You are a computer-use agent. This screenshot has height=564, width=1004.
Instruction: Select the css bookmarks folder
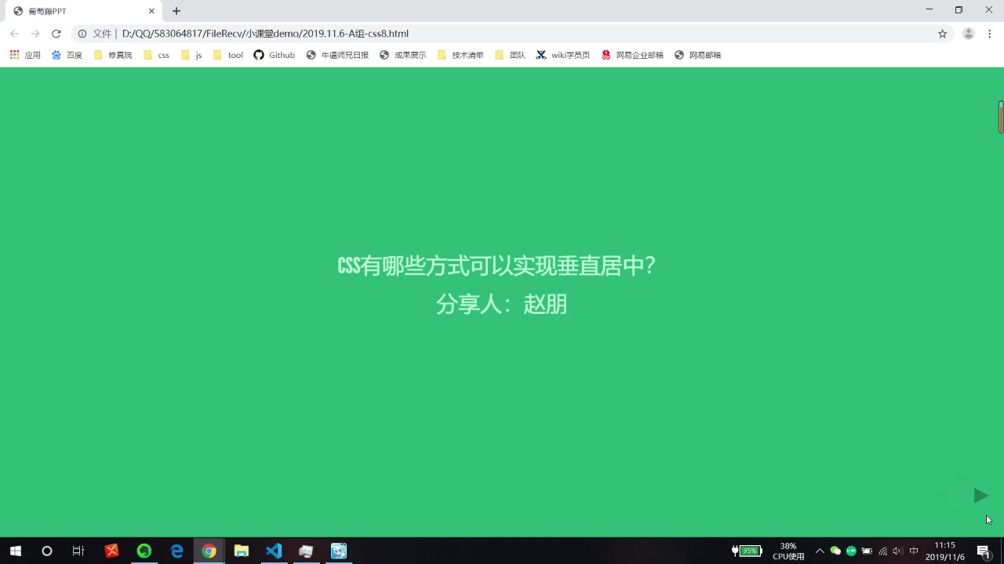tap(156, 55)
